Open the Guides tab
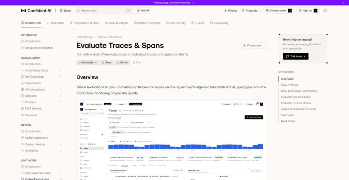 pyautogui.click(x=198, y=23)
